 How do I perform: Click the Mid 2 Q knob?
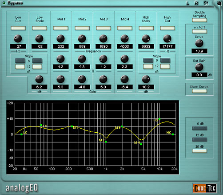[82, 59]
